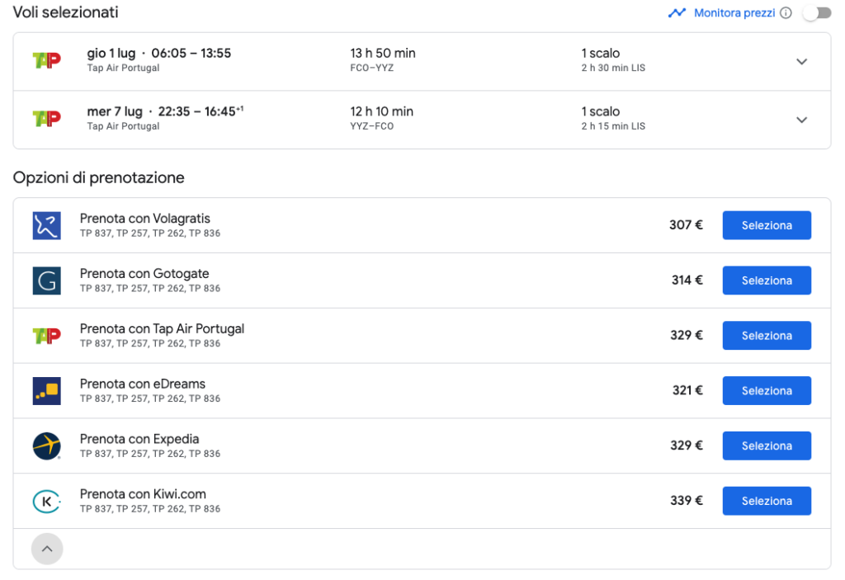
Task: Click the 'FCO–YYZ' route text
Action: click(372, 68)
